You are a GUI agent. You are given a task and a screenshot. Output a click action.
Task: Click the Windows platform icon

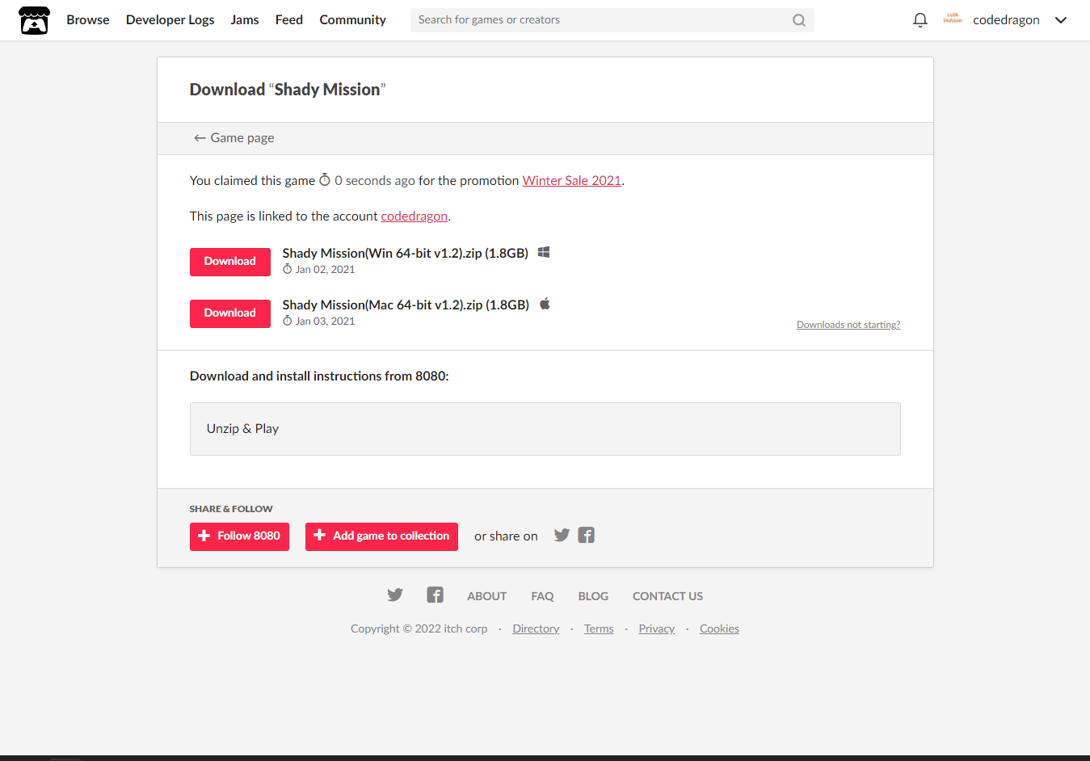point(544,252)
